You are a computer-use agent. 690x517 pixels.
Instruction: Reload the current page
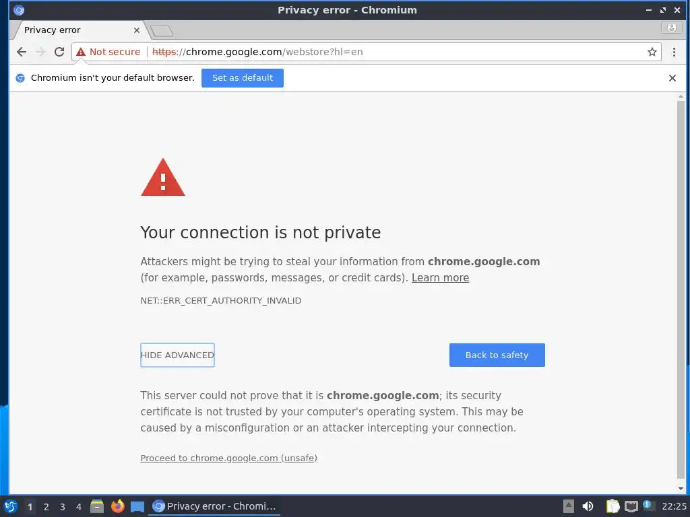59,52
